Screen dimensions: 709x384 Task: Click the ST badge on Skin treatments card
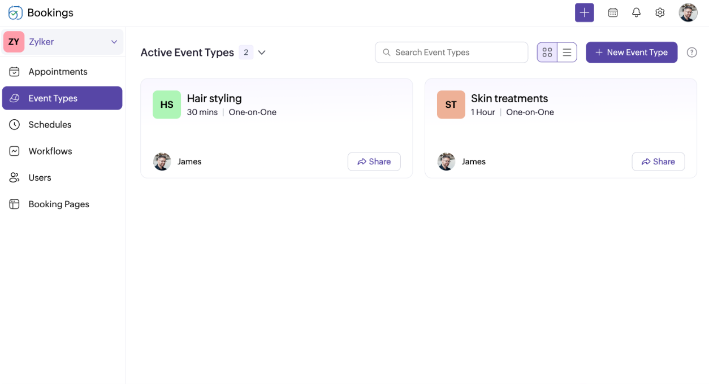point(451,104)
